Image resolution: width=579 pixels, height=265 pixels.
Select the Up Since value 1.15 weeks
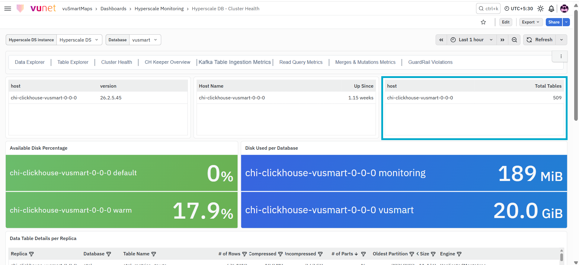click(361, 98)
